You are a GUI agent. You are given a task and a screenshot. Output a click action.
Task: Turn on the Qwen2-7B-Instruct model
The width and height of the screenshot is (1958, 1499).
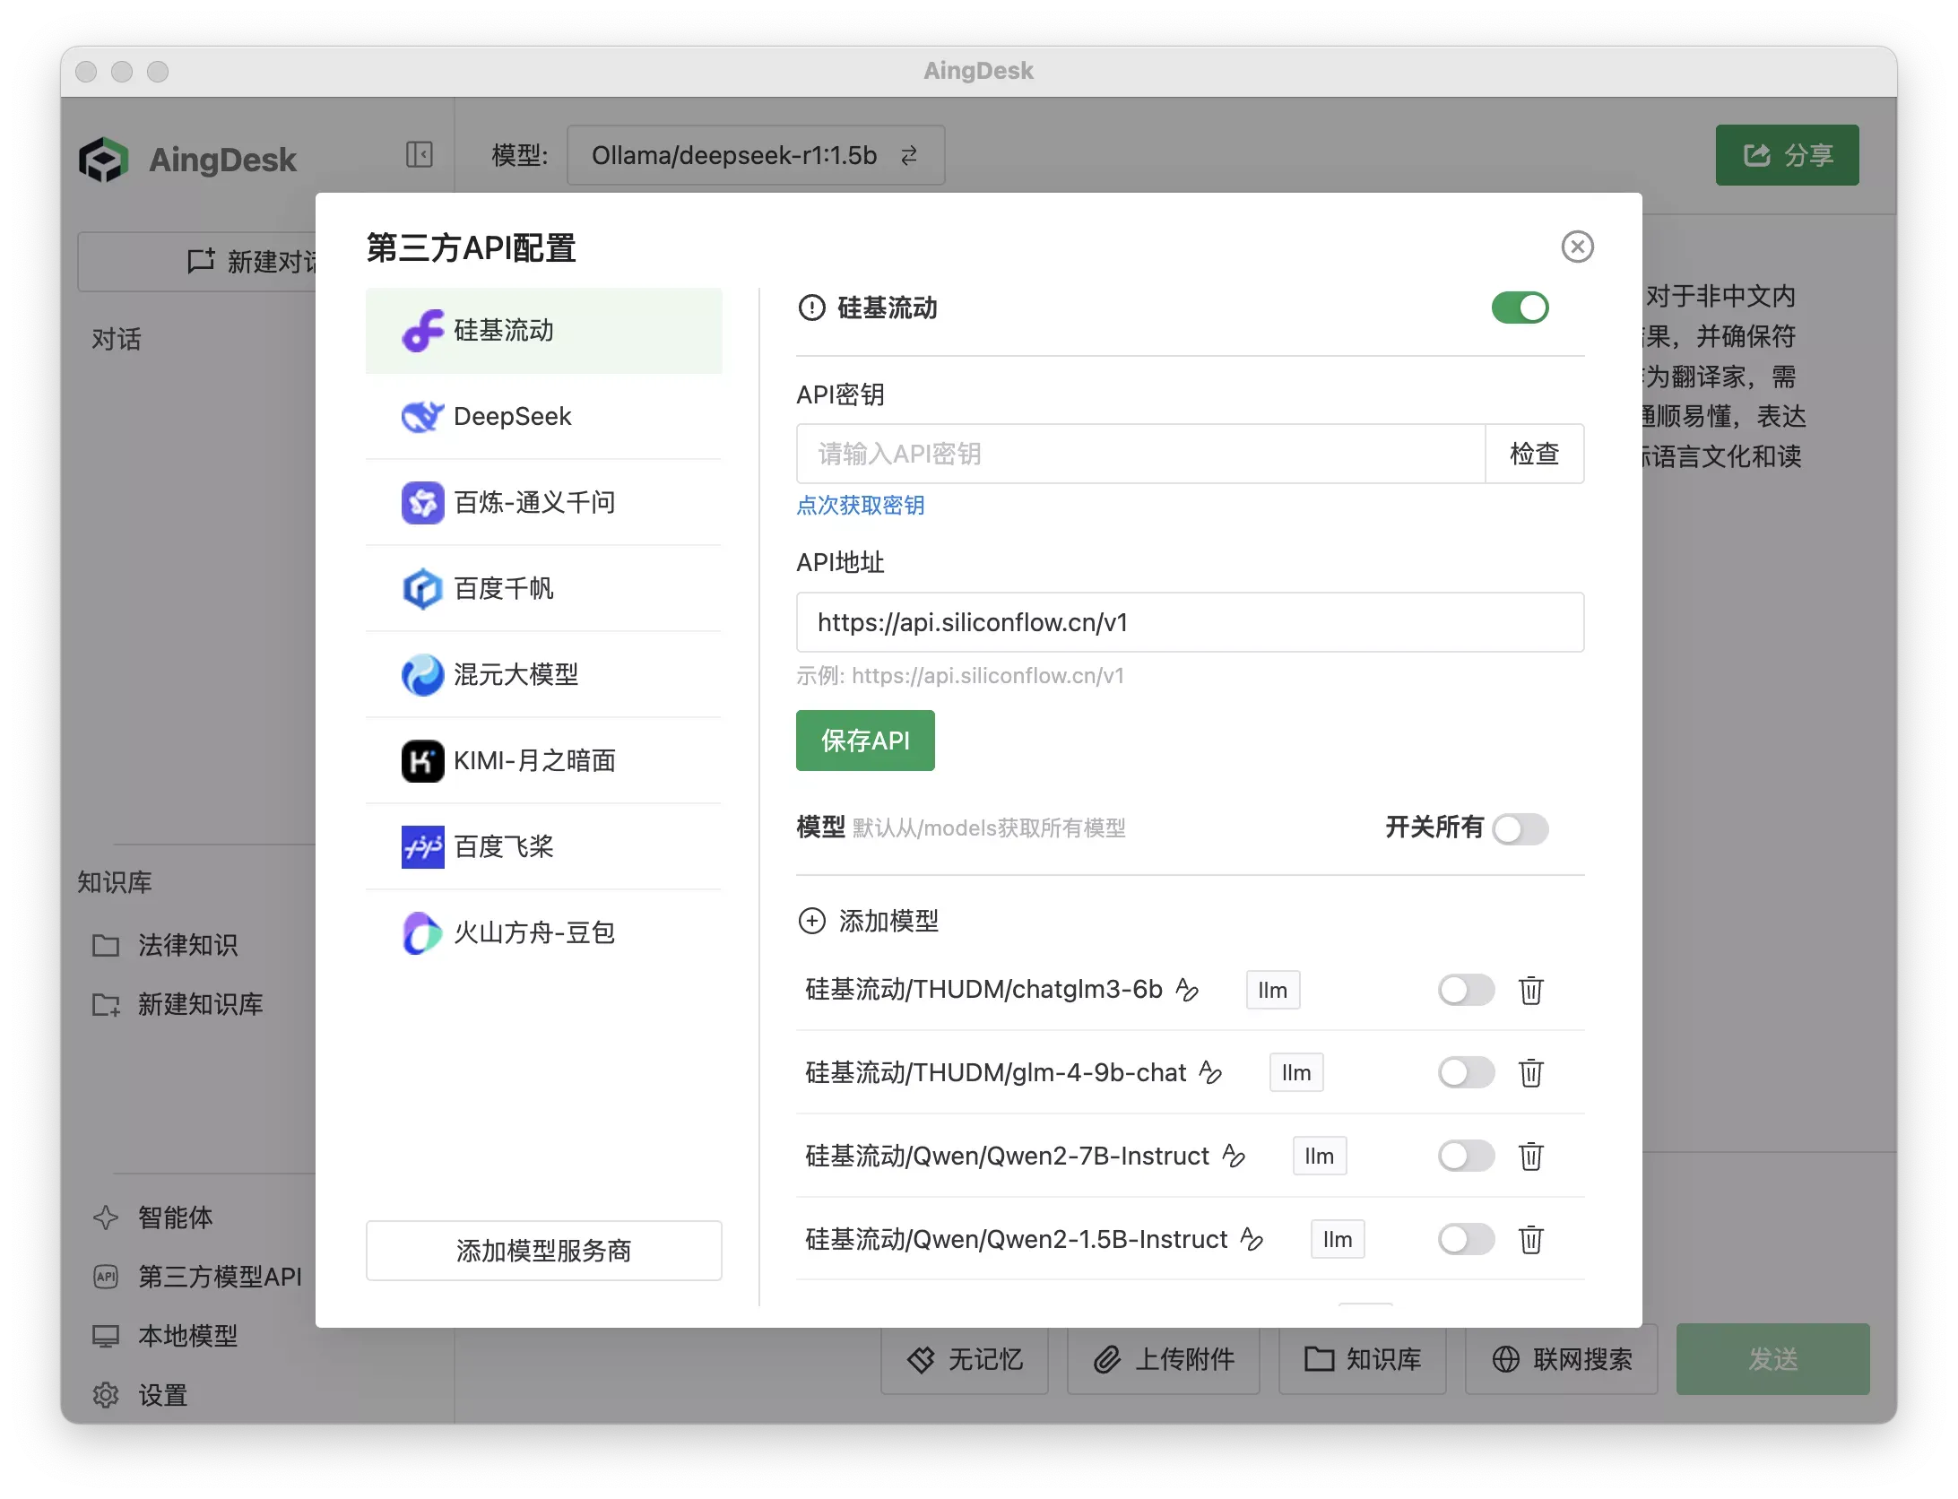click(1466, 1156)
